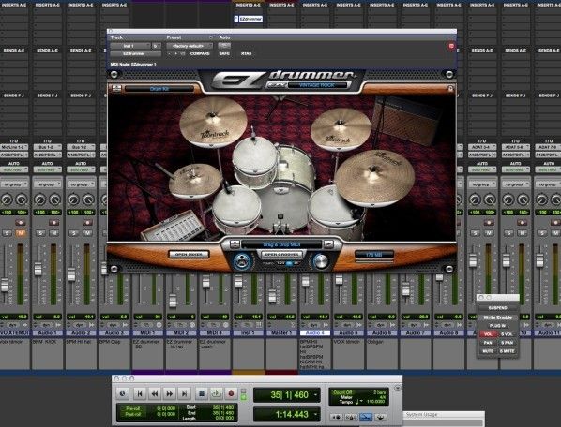Toggle the highlighted blue Conductor button

366,417
